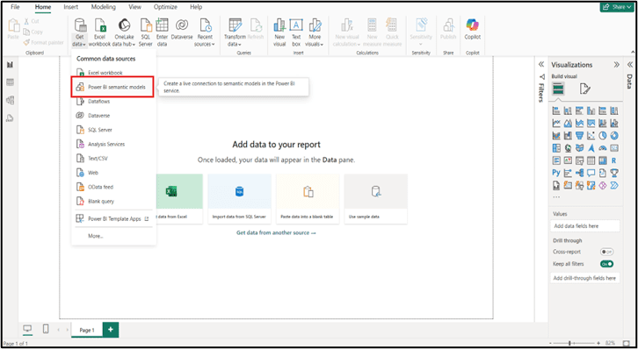Click Get data from another source link
638x349 pixels.
[276, 233]
